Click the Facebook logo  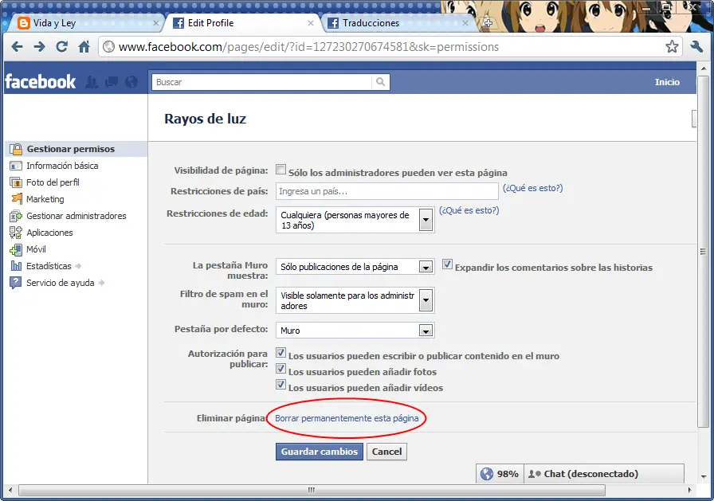coord(40,82)
